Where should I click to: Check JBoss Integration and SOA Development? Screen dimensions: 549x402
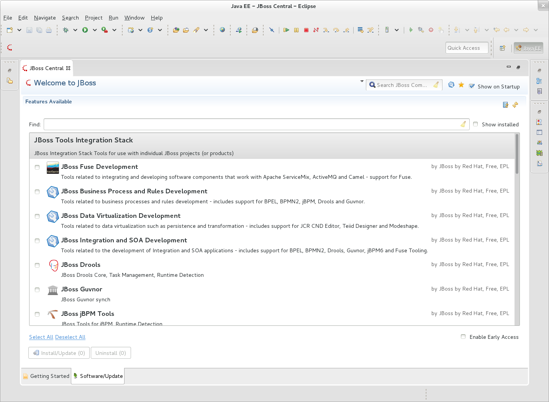pyautogui.click(x=37, y=241)
